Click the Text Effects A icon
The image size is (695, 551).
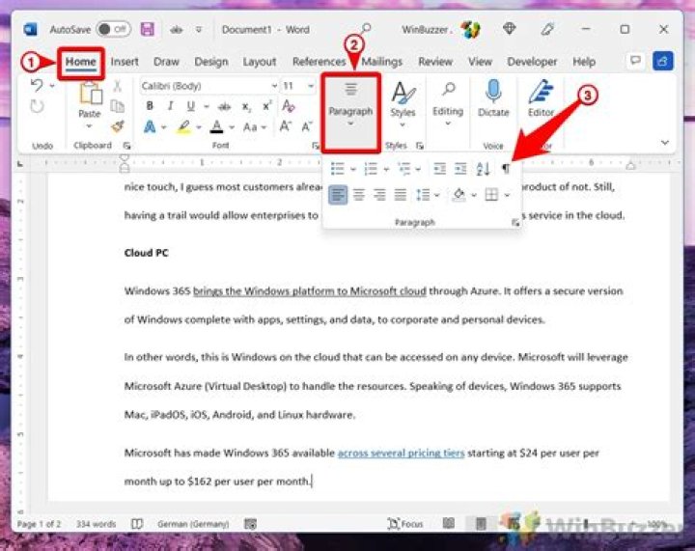tap(150, 127)
